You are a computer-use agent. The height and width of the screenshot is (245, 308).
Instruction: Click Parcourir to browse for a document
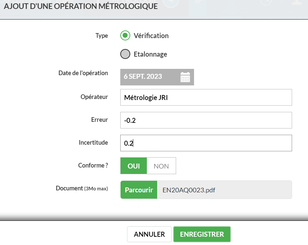[x=139, y=190]
